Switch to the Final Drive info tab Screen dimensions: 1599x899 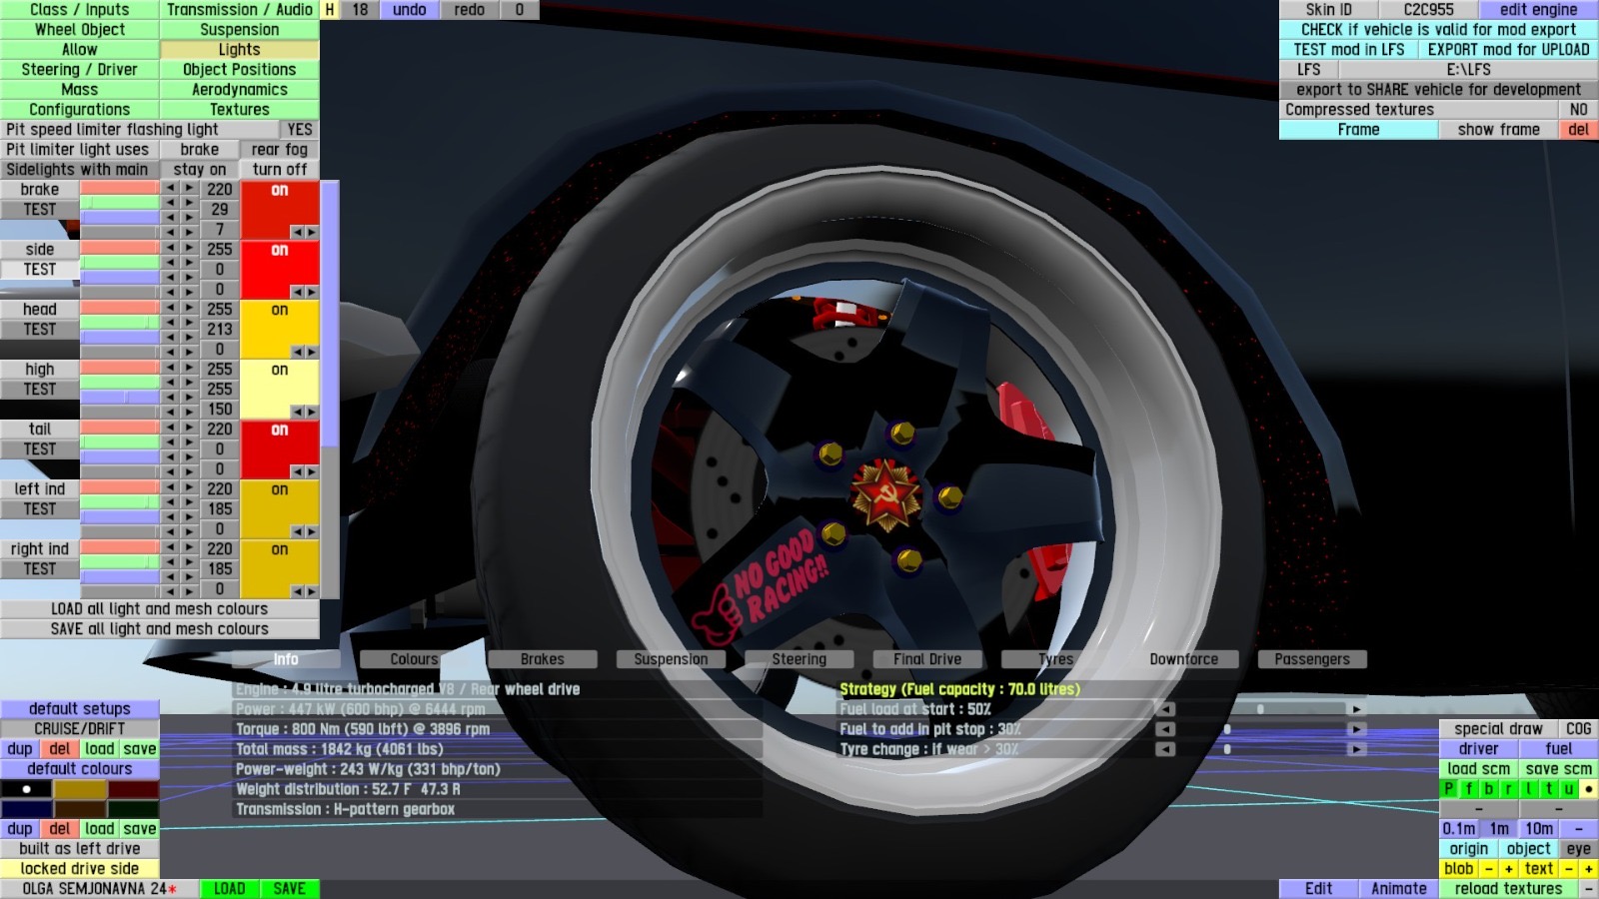click(927, 659)
